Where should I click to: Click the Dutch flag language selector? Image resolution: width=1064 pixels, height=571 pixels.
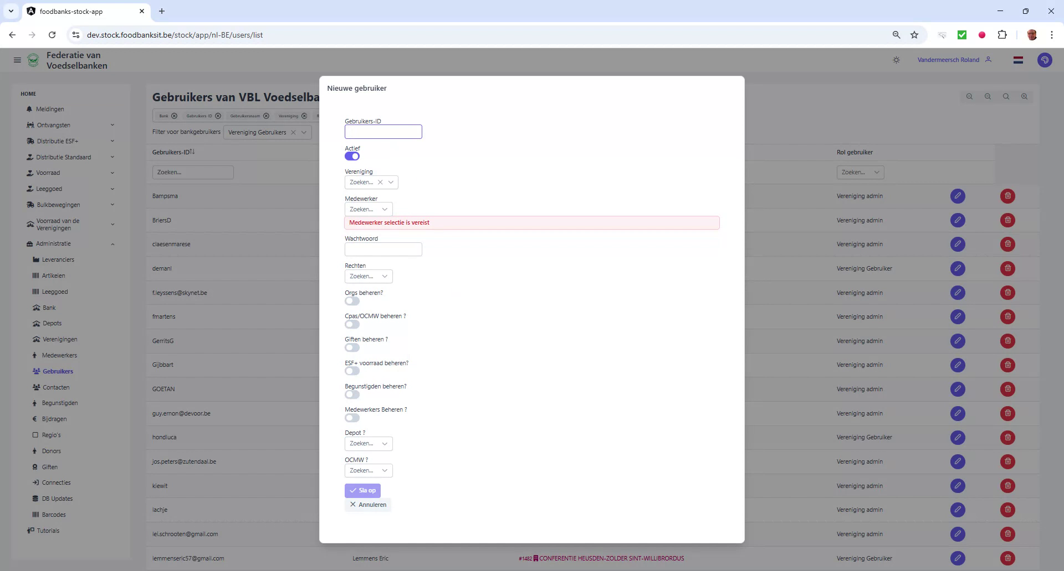click(x=1017, y=60)
